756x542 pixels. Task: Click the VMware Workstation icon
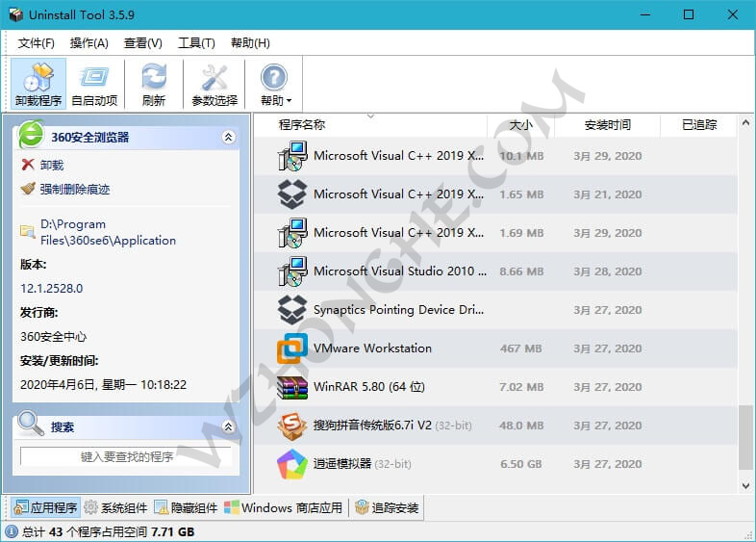292,348
